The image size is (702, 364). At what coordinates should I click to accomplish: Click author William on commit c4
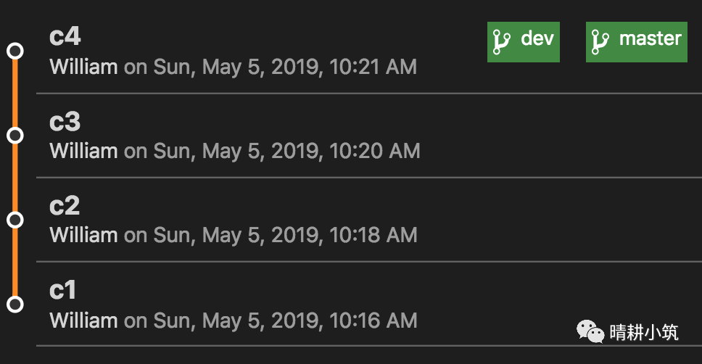point(83,67)
